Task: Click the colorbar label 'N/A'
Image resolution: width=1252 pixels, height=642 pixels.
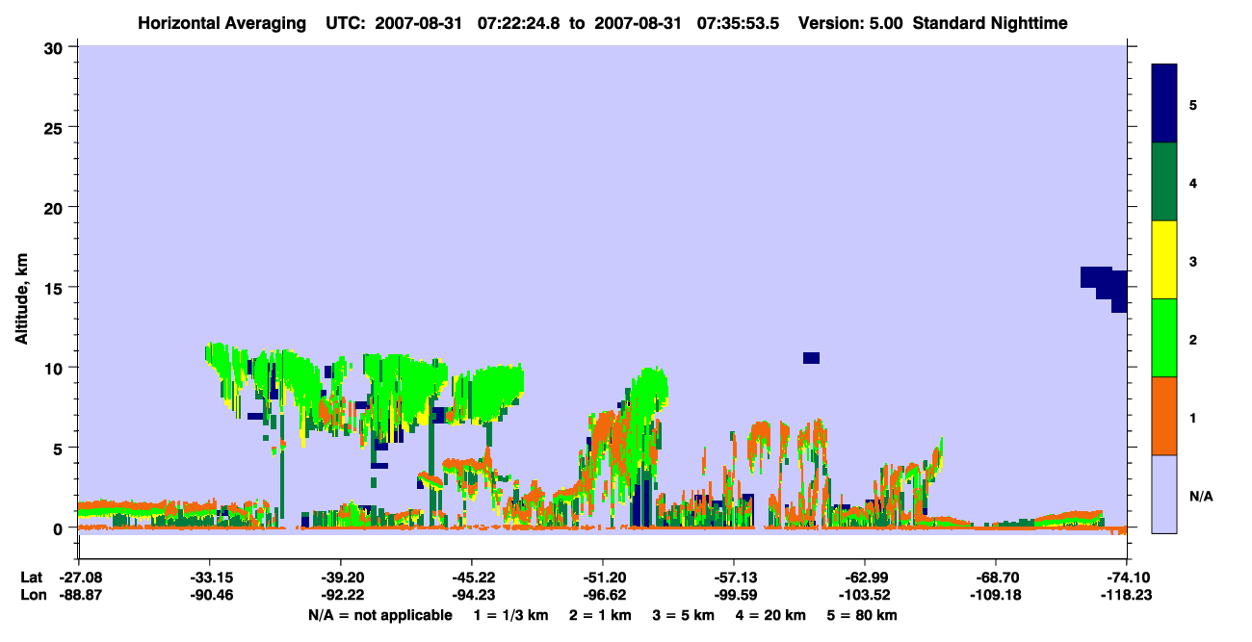Action: 1201,497
